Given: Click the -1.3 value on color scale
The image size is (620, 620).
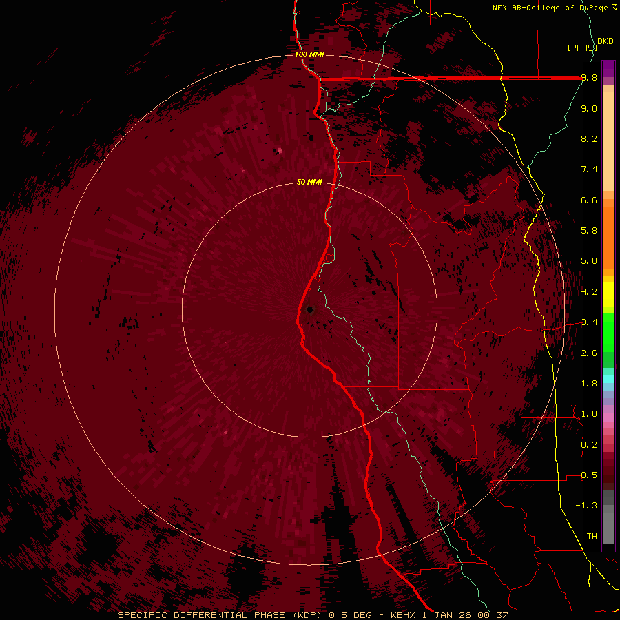Looking at the screenshot, I should 586,506.
